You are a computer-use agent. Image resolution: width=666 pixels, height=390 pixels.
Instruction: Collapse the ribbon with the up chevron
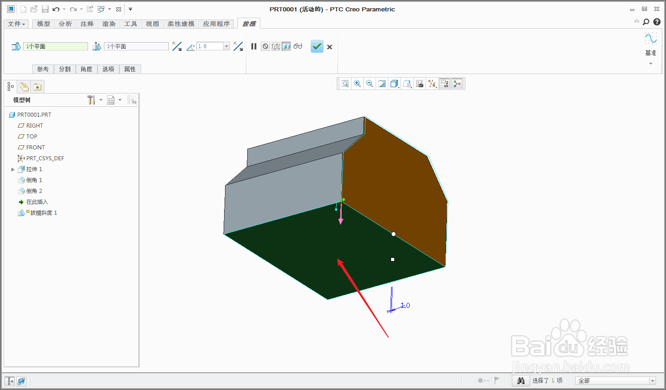click(637, 21)
